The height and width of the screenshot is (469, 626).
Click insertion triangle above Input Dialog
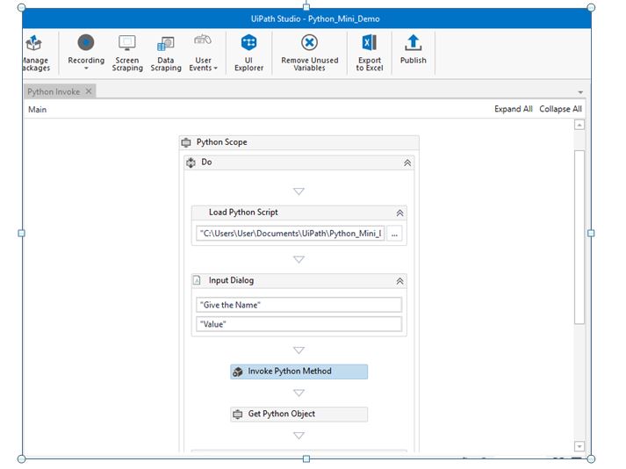pyautogui.click(x=299, y=260)
